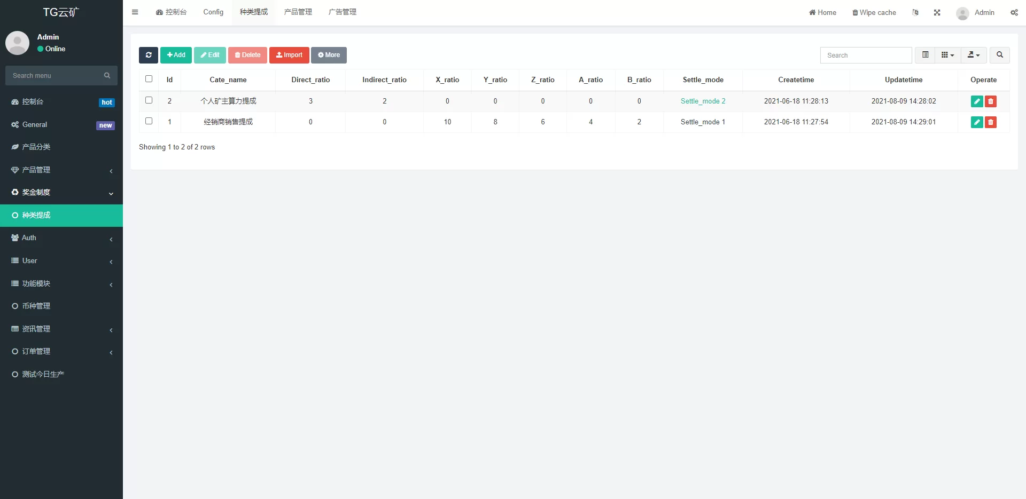1026x499 pixels.
Task: Click the Createtime column header
Action: [796, 80]
